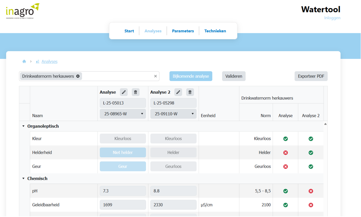This screenshot has height=217, width=361.
Task: Click the home breadcrumb icon
Action: coord(24,61)
